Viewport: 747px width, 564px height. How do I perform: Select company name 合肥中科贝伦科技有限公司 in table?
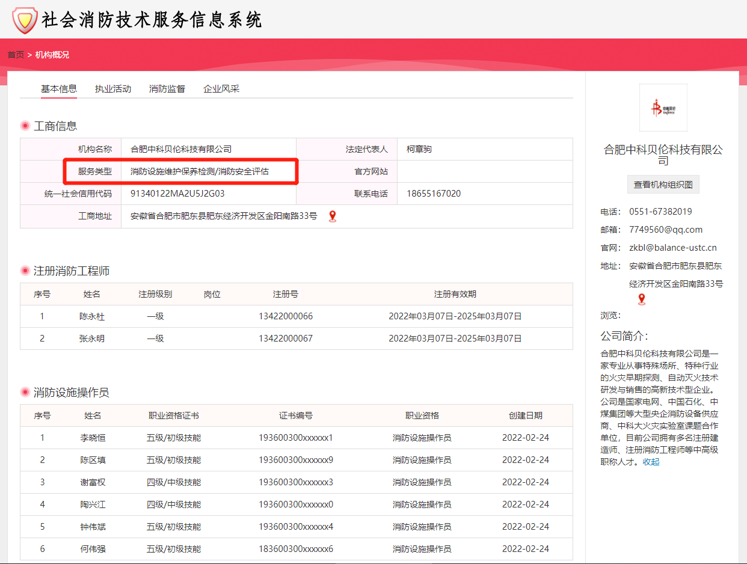[181, 149]
